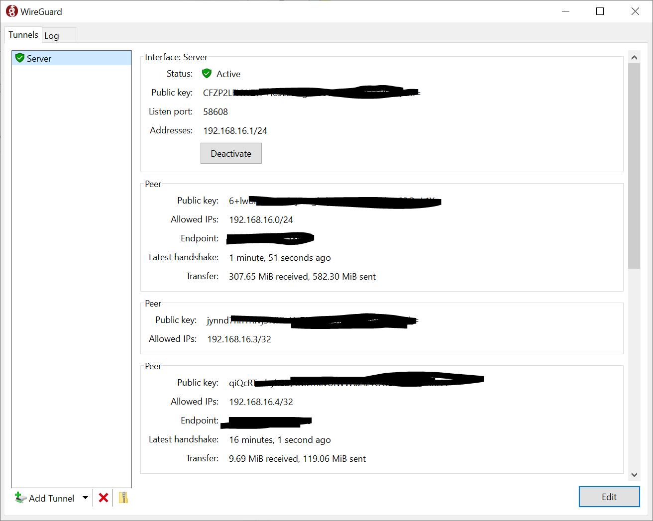
Task: Click transfer '307.65 MiB received, 582.30 MiB sent'
Action: coord(302,277)
